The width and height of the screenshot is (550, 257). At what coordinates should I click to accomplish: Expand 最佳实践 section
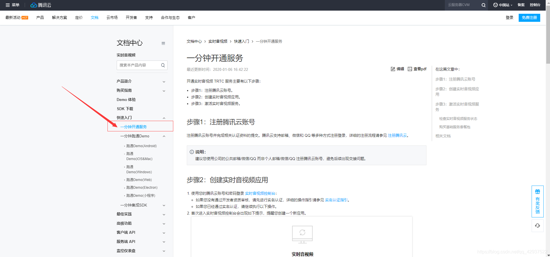click(x=164, y=214)
